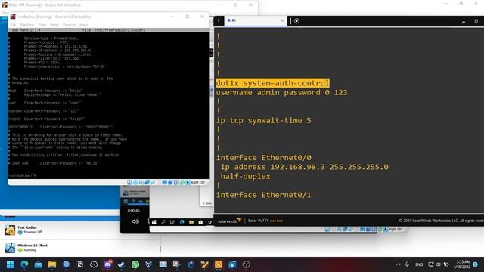This screenshot has width=484, height=272.
Task: Open Edge in the guest VM taskbar
Action: tap(181, 222)
